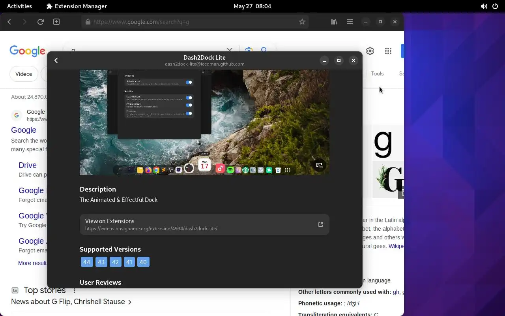Open the three-dot menu next to Top stories

[x=75, y=291]
